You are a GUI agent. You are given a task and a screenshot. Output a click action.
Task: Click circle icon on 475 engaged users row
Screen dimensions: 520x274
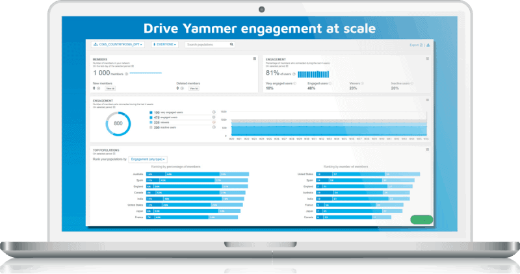pyautogui.click(x=214, y=118)
